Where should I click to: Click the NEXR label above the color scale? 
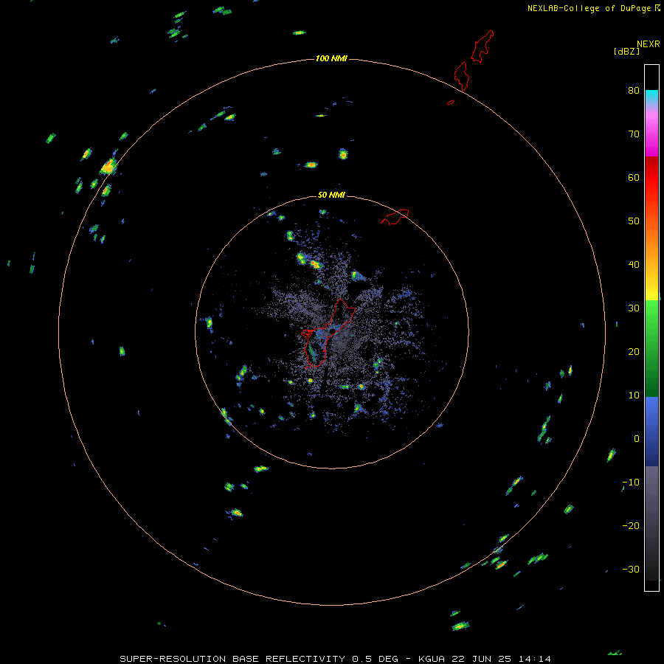tap(648, 44)
